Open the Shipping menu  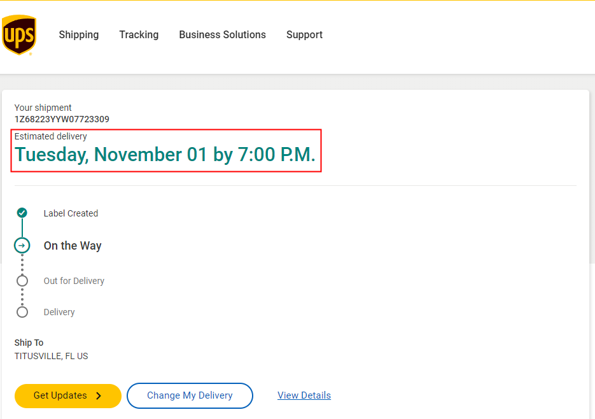tap(79, 35)
